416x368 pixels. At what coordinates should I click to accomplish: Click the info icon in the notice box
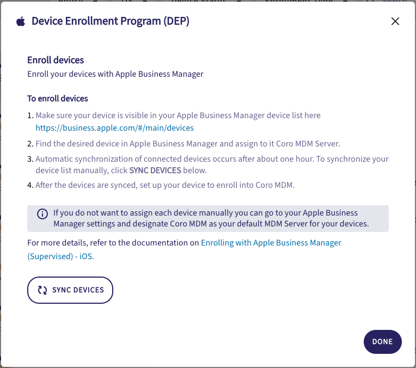pyautogui.click(x=42, y=213)
